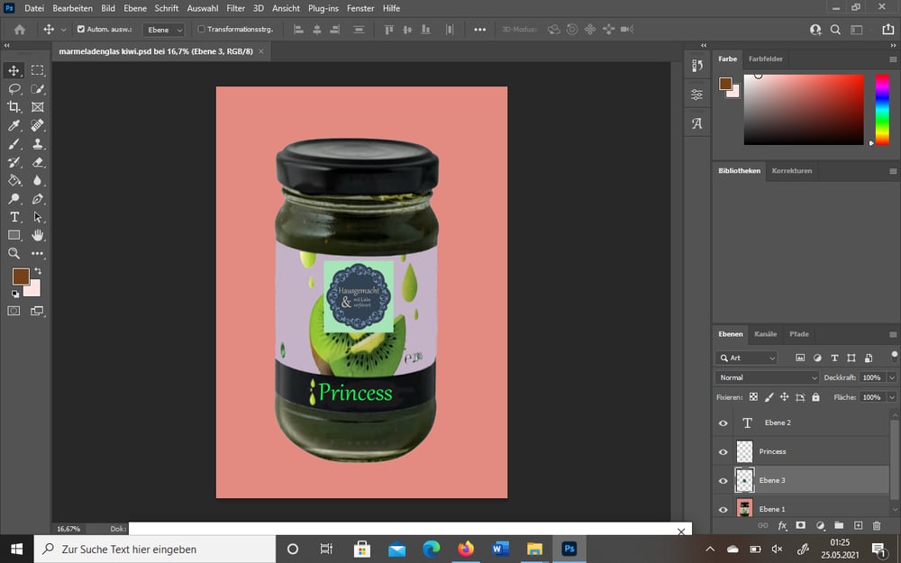Create a new group folder
Image resolution: width=901 pixels, height=563 pixels.
click(x=839, y=525)
